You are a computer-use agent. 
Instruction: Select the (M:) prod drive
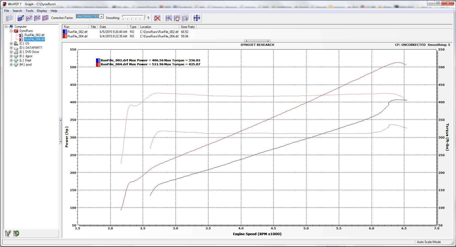click(25, 65)
